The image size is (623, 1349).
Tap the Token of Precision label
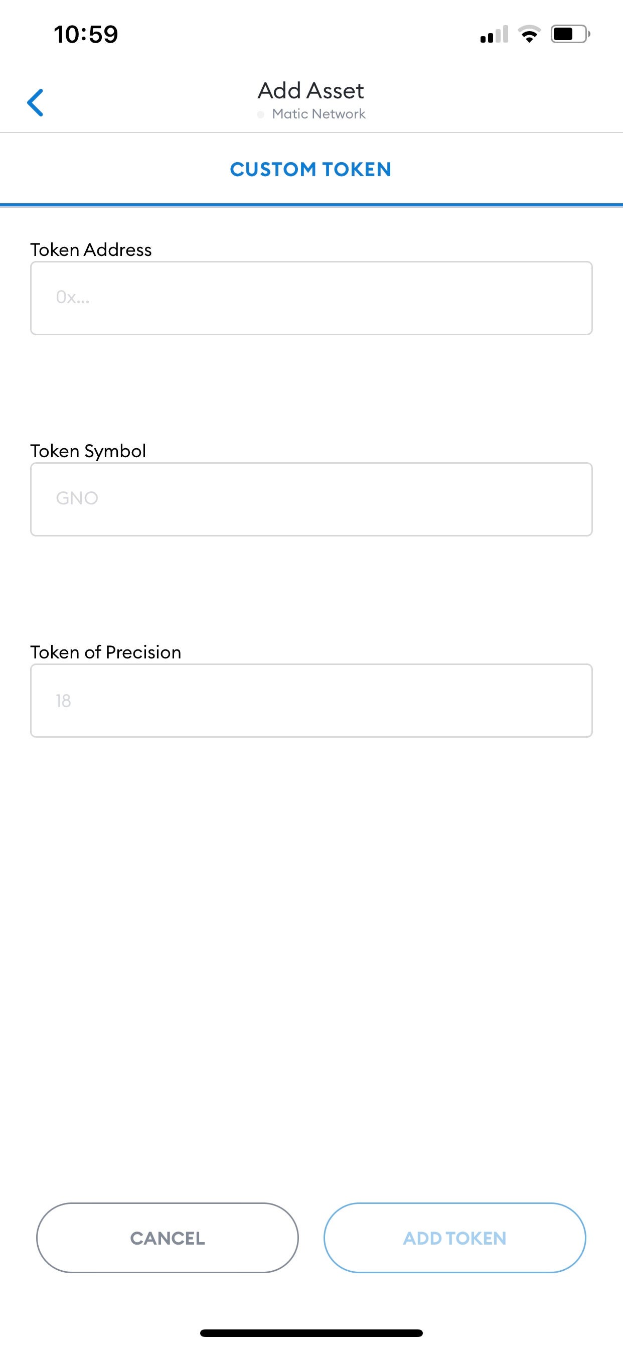[x=106, y=652]
